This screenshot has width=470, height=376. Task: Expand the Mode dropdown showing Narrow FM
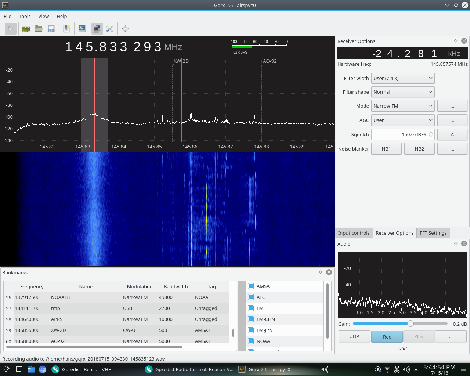tap(403, 106)
